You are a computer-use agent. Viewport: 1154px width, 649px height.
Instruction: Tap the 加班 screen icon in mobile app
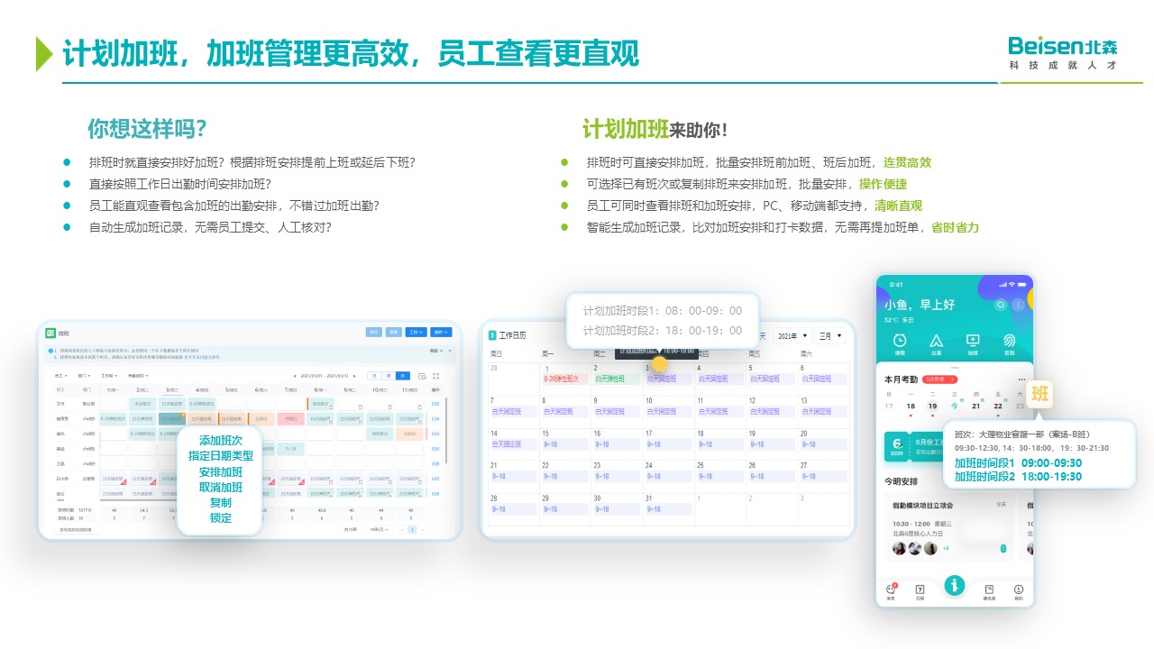click(x=973, y=341)
